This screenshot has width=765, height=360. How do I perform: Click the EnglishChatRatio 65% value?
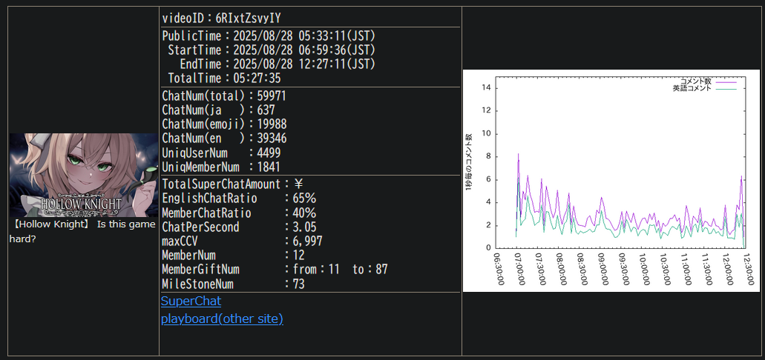(x=304, y=199)
